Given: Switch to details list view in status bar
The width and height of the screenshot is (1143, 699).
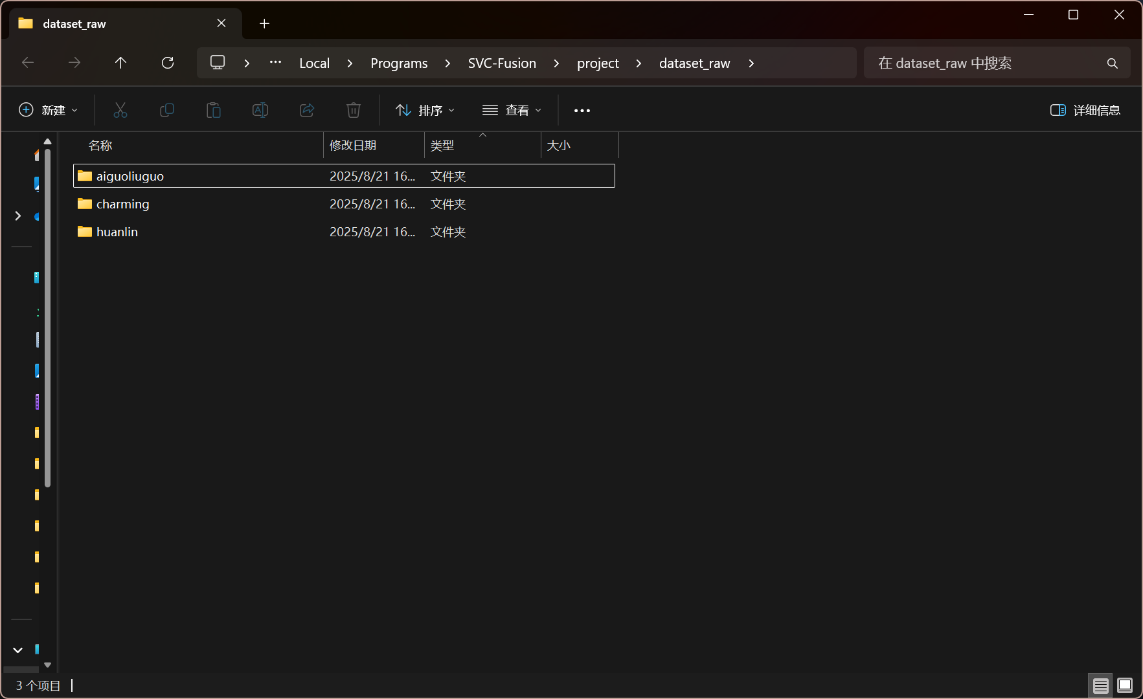Looking at the screenshot, I should pos(1101,685).
